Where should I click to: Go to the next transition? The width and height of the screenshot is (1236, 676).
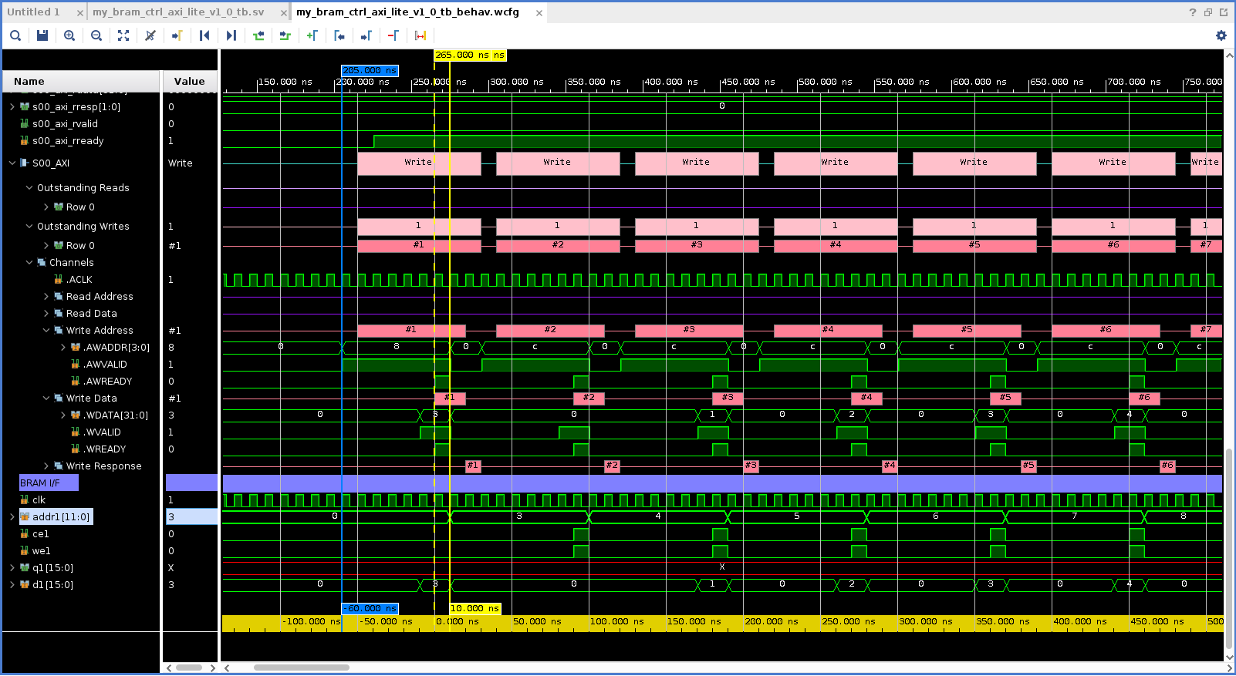(x=285, y=35)
